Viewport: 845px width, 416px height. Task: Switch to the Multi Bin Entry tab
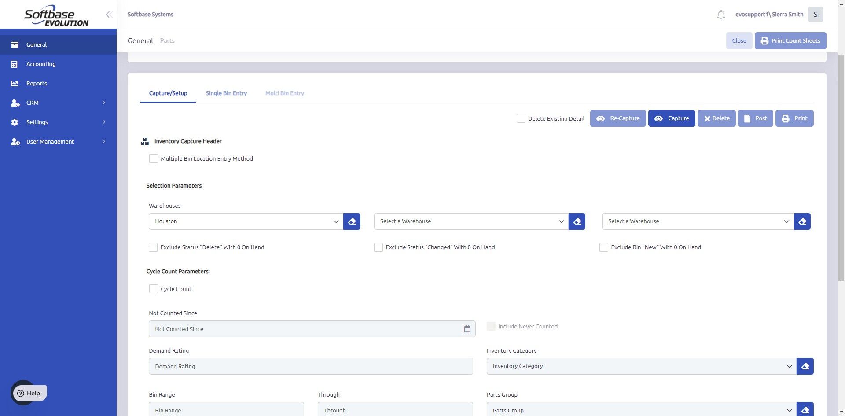tap(285, 93)
